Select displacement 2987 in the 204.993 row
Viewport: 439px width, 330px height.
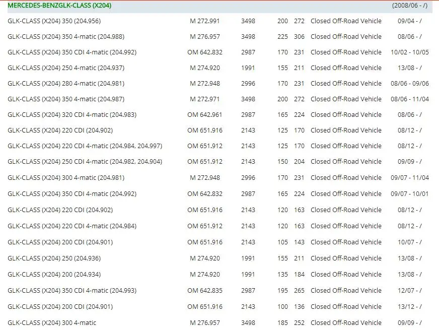point(248,291)
